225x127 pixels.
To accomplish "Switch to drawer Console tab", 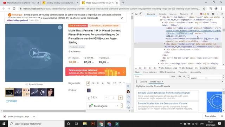I will click(x=143, y=81).
